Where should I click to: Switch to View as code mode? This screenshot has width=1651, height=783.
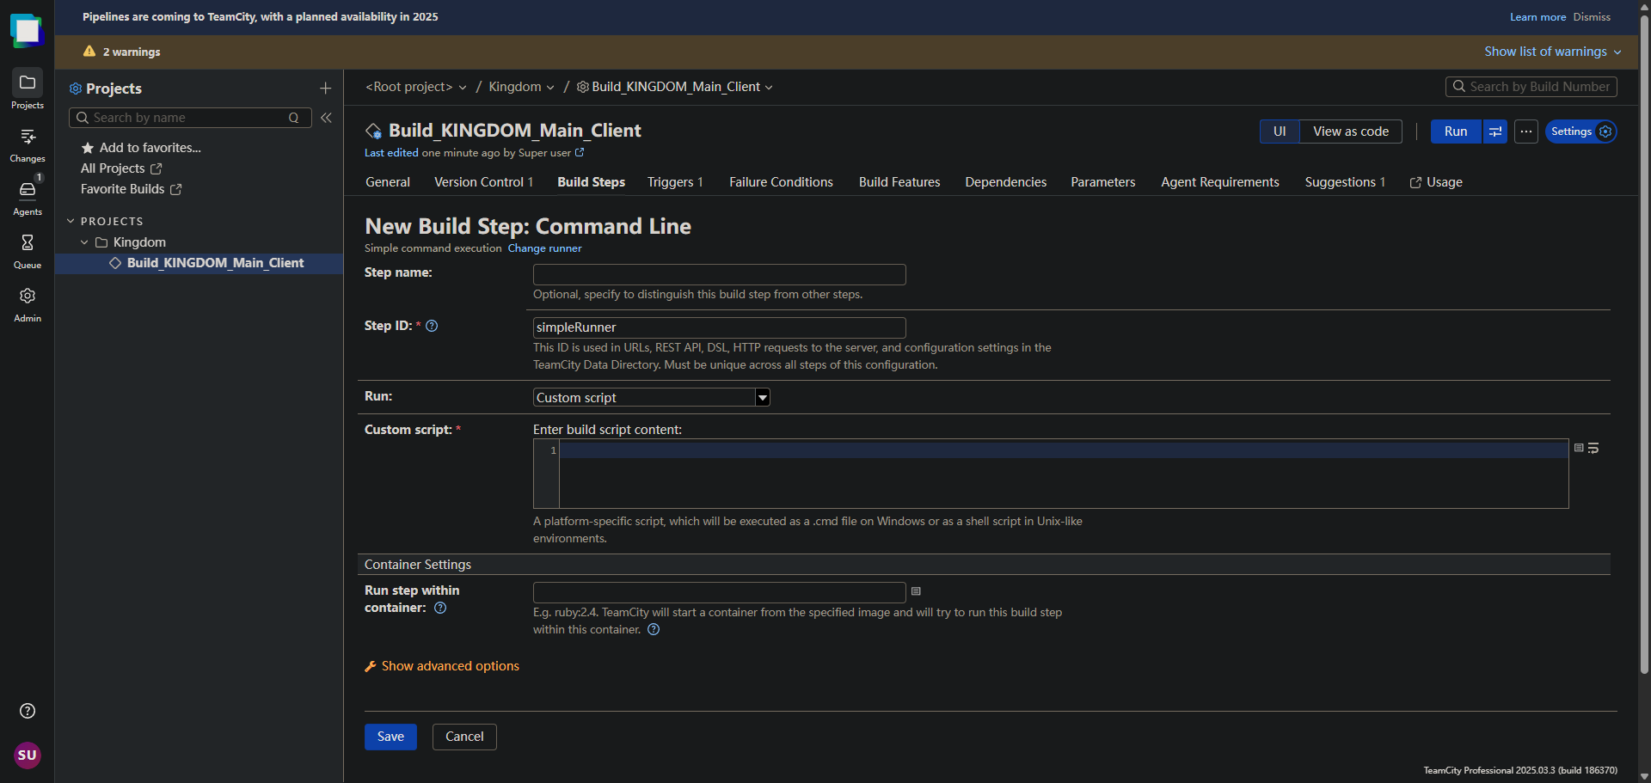(x=1351, y=132)
